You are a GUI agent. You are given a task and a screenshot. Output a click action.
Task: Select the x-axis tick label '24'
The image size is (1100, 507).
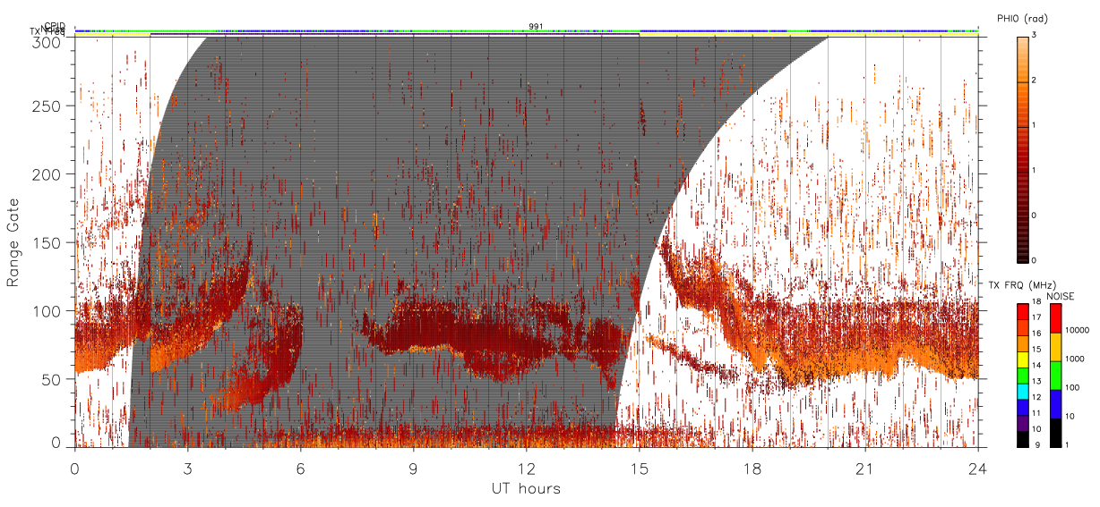click(x=977, y=468)
